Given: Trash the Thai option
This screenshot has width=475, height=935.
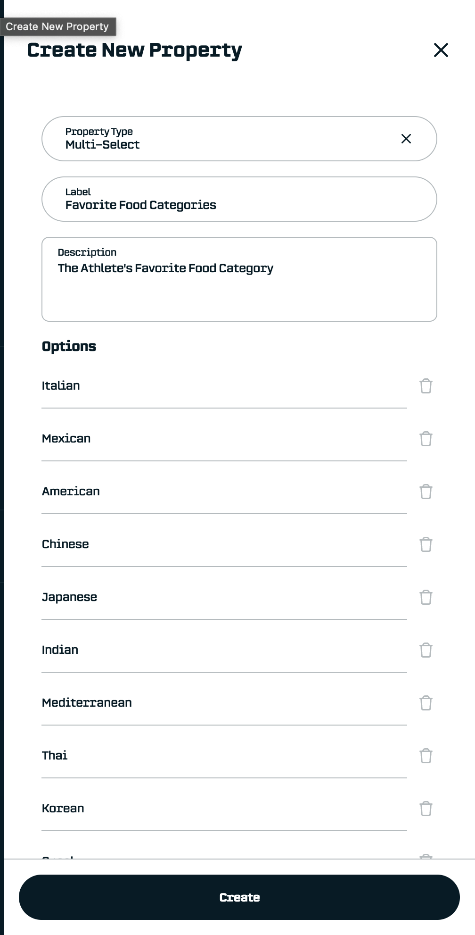Looking at the screenshot, I should point(426,756).
